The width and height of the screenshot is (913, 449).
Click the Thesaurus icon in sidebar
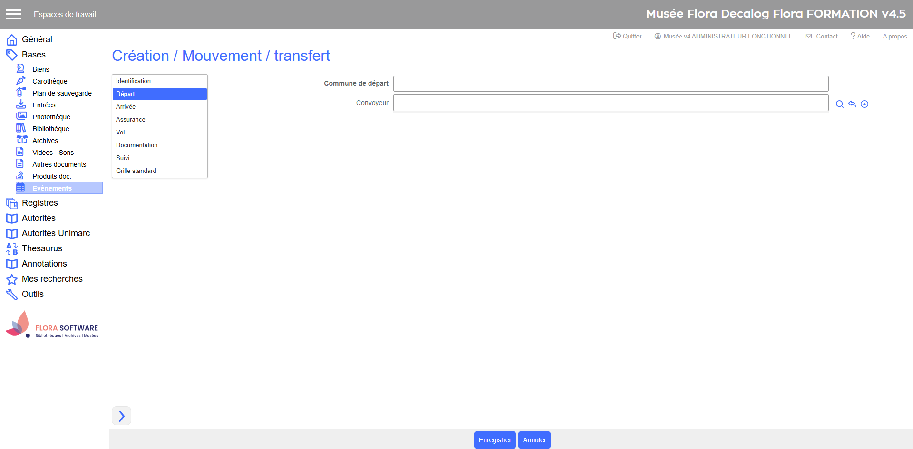pyautogui.click(x=12, y=248)
